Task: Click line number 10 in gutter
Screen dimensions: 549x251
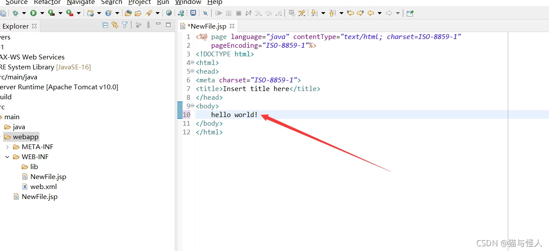Action: [186, 114]
